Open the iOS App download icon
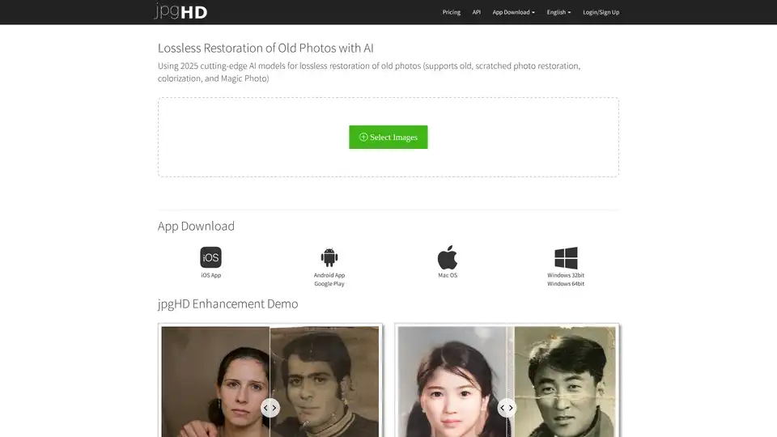This screenshot has width=777, height=437. [210, 257]
